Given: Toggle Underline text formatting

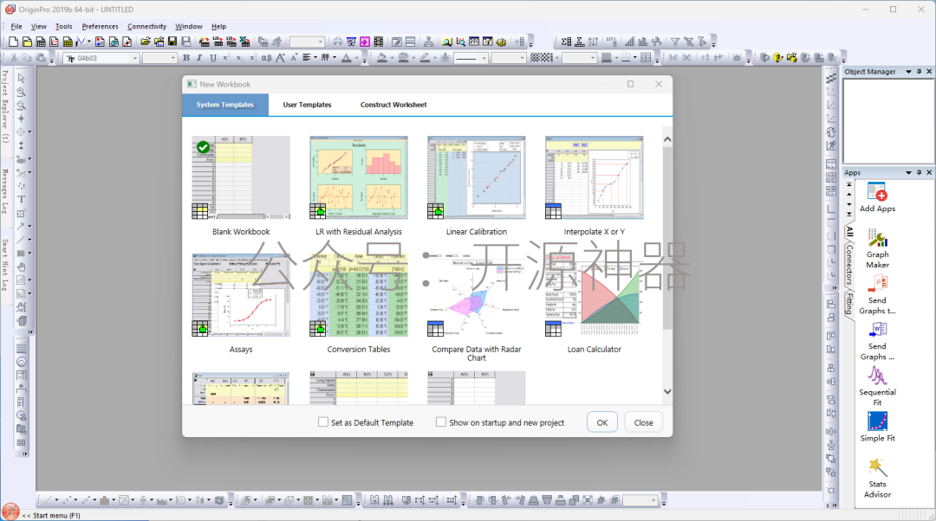Looking at the screenshot, I should click(x=212, y=58).
